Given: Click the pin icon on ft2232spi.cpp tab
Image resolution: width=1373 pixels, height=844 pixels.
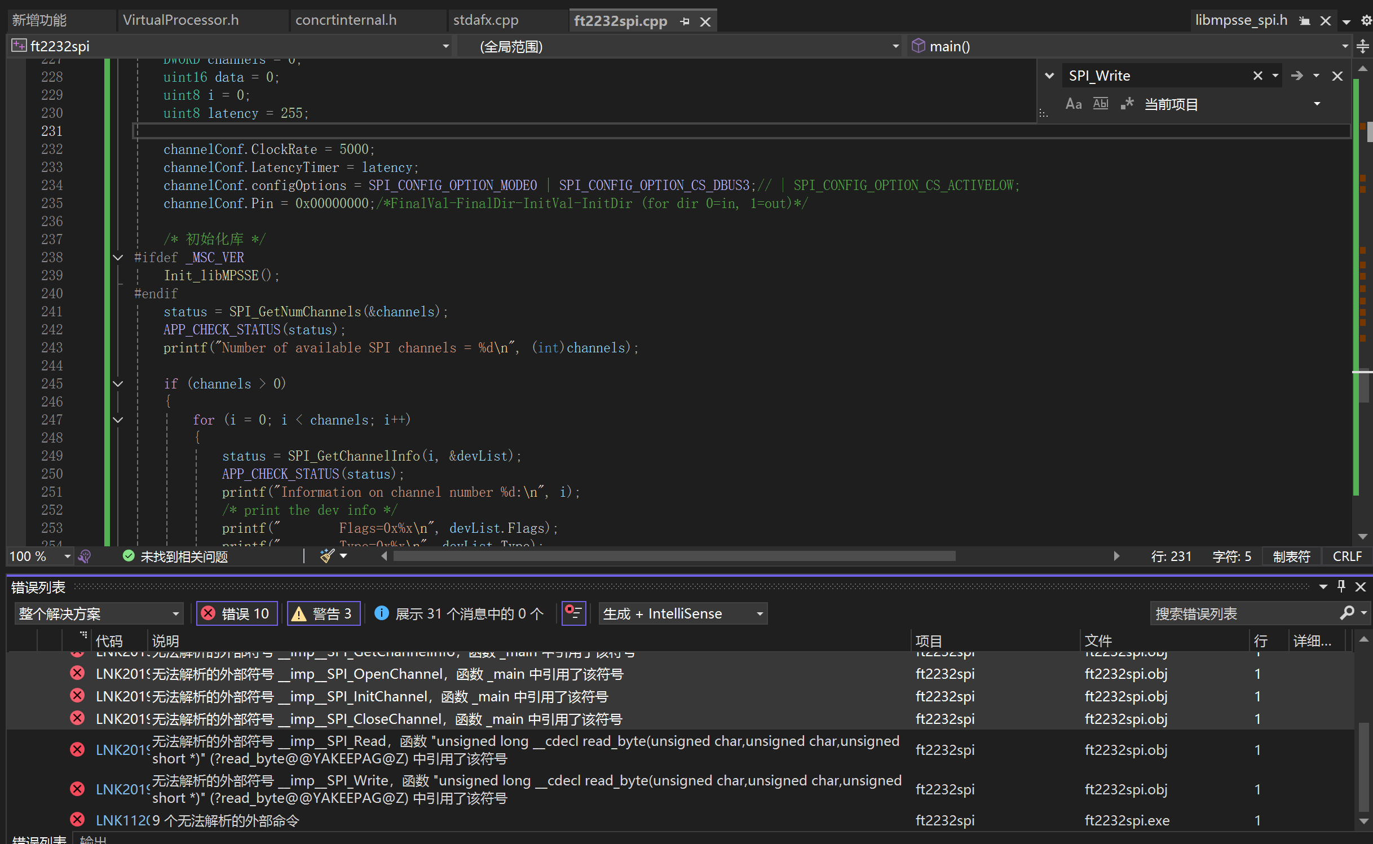Looking at the screenshot, I should [x=685, y=21].
